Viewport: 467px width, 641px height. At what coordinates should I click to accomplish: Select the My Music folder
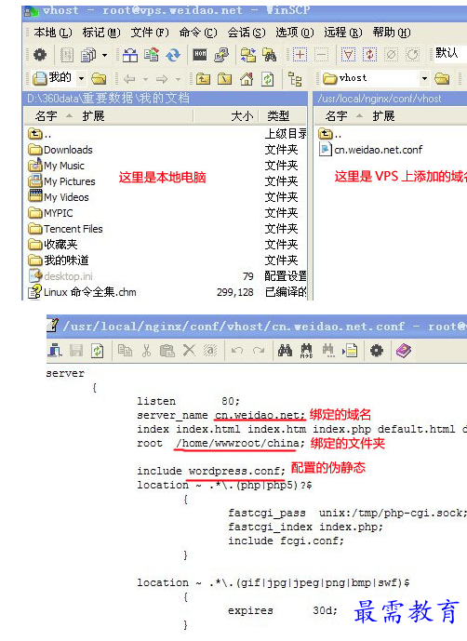(57, 166)
